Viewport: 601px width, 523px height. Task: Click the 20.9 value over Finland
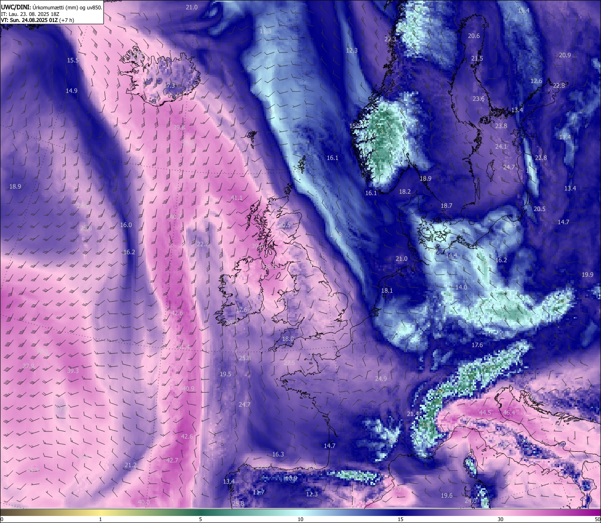[565, 55]
